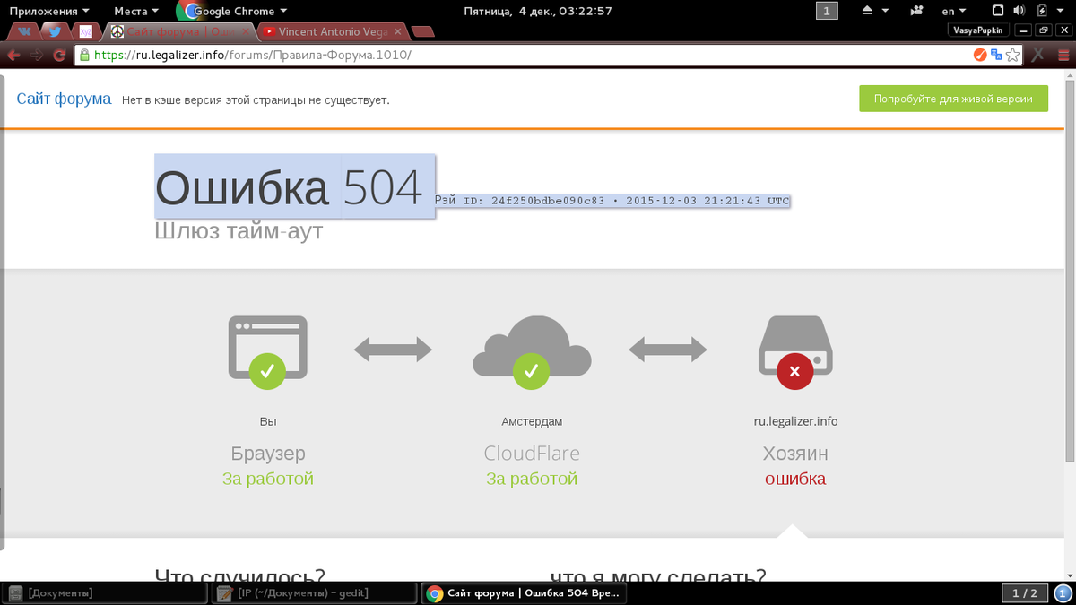The image size is (1076, 605).
Task: Open the Приложения menu
Action: click(x=49, y=11)
